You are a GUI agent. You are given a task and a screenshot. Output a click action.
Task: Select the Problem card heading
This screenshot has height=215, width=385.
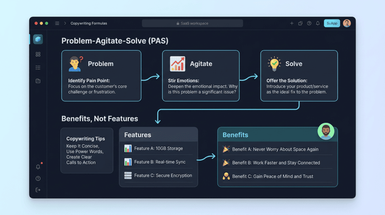pyautogui.click(x=101, y=64)
